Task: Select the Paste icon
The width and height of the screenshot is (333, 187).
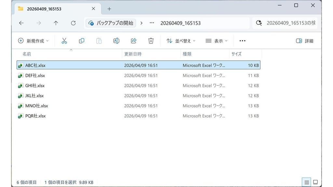Action: click(99, 41)
